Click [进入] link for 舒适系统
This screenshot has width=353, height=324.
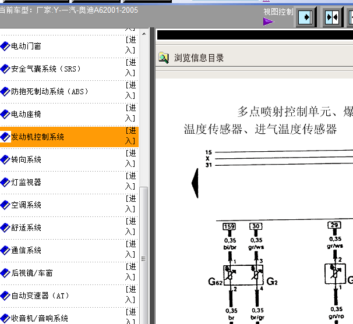pos(130,227)
